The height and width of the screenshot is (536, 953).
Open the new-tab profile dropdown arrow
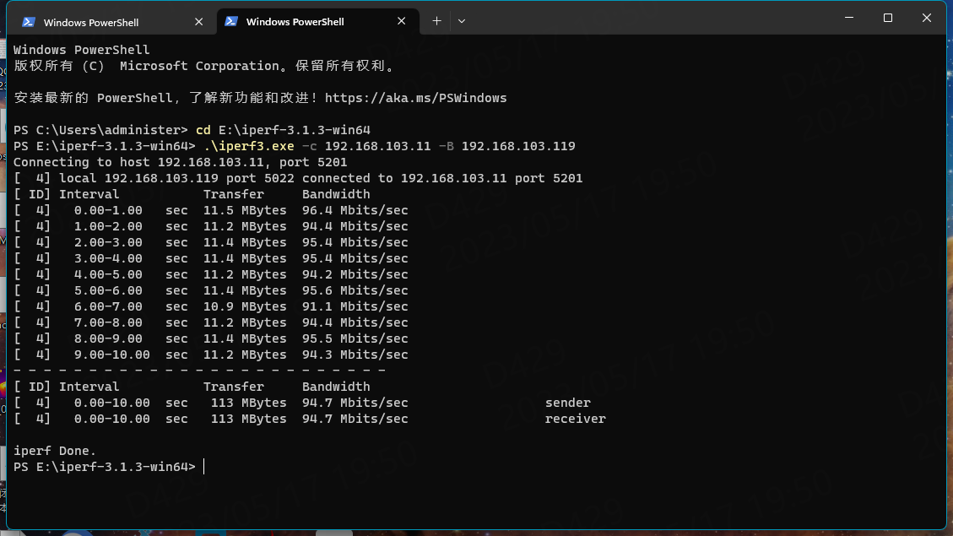461,20
